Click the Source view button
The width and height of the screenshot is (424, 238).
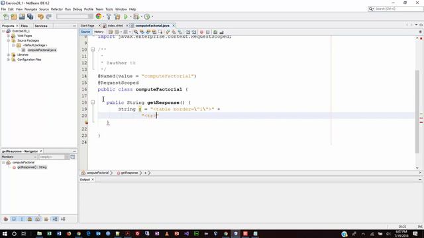click(85, 32)
